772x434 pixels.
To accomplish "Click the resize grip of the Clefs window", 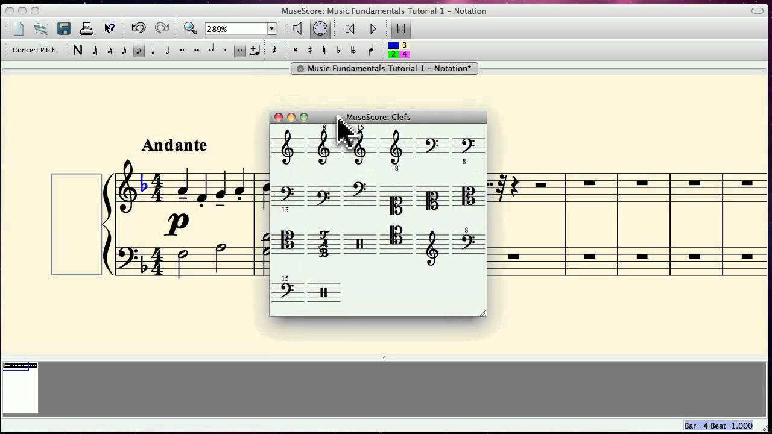I will click(x=482, y=312).
